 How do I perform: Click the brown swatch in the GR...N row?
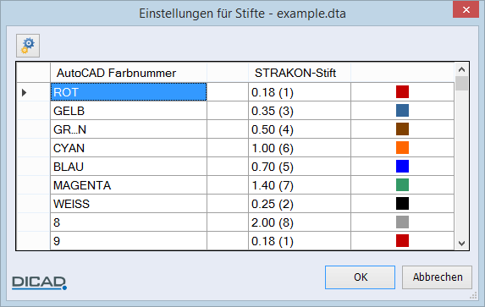[x=402, y=129]
